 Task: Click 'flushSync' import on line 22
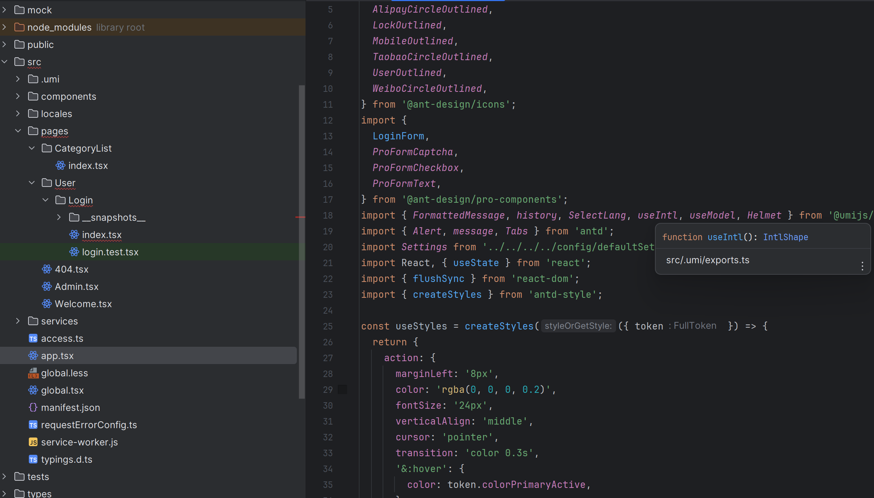coord(438,279)
